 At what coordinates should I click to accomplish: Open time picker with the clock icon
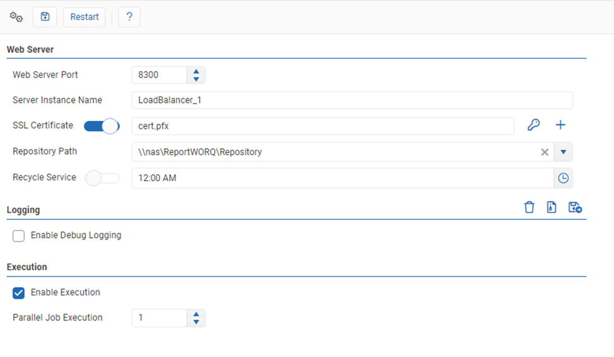click(x=563, y=178)
